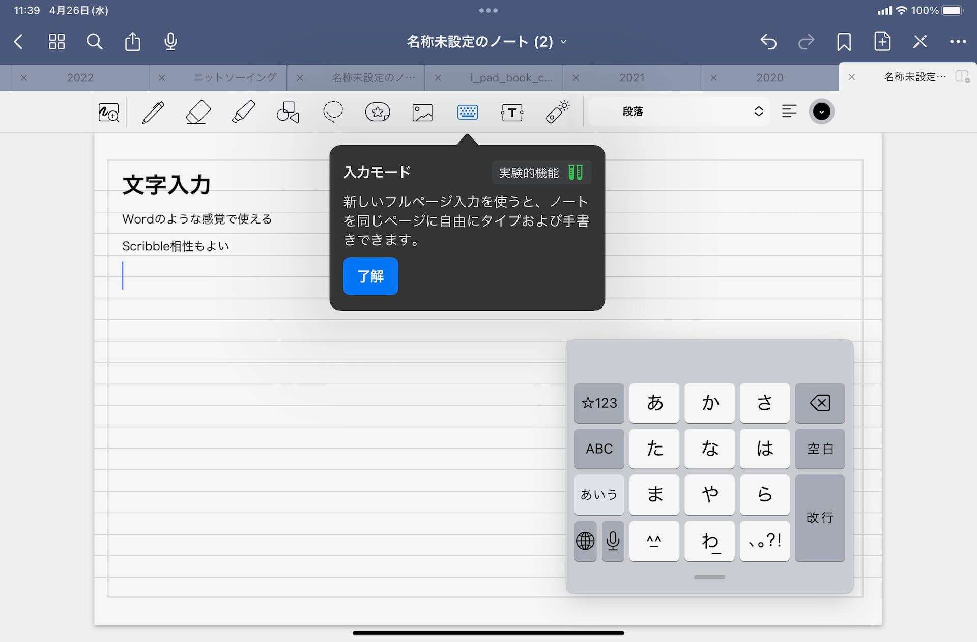977x642 pixels.
Task: Select the Image insert tool
Action: [x=422, y=112]
